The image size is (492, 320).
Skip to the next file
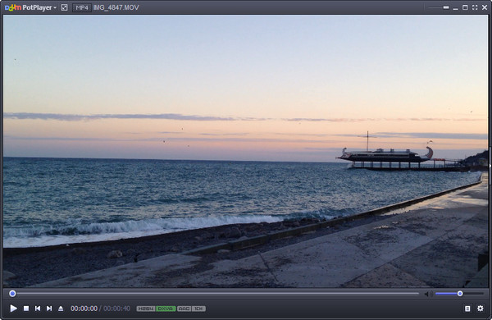[49, 309]
